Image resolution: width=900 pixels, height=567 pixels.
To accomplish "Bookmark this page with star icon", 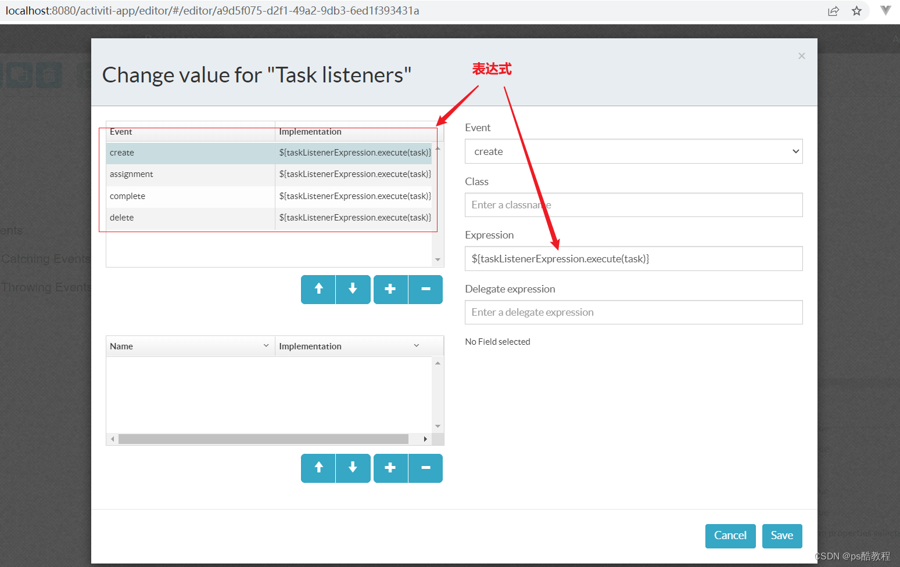I will [856, 11].
